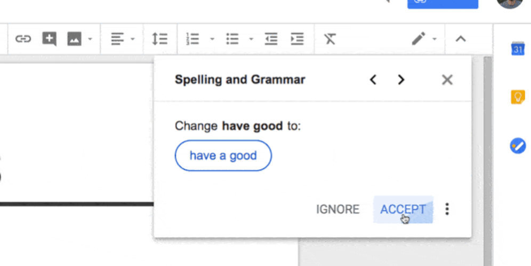531x266 pixels.
Task: Open the Line spacing tool
Action: coord(160,39)
